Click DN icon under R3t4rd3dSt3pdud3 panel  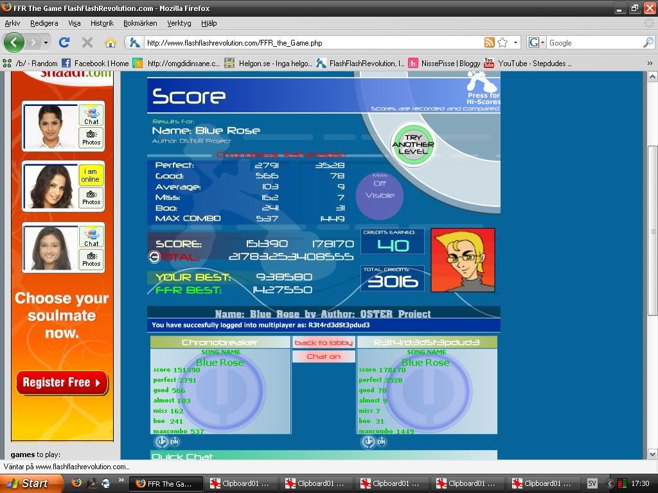click(381, 442)
